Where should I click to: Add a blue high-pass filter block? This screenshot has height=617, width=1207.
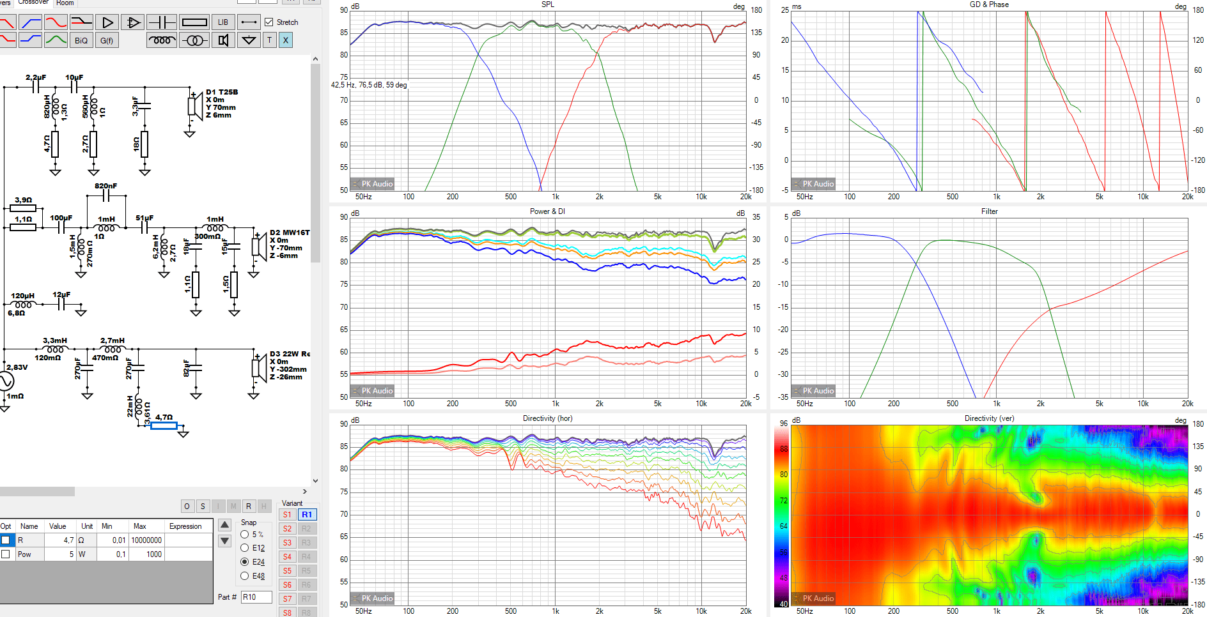[30, 22]
